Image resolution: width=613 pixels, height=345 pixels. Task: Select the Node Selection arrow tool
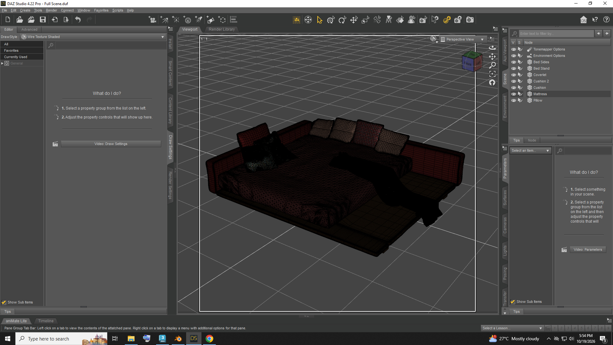[x=319, y=20]
